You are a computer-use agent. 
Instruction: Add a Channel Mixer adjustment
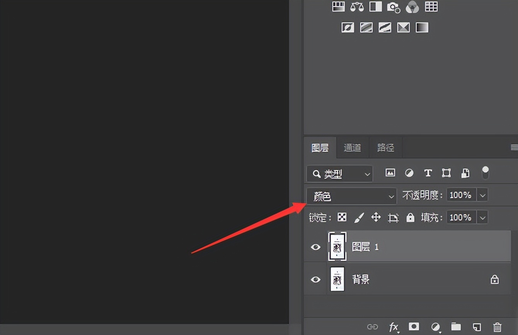[412, 7]
